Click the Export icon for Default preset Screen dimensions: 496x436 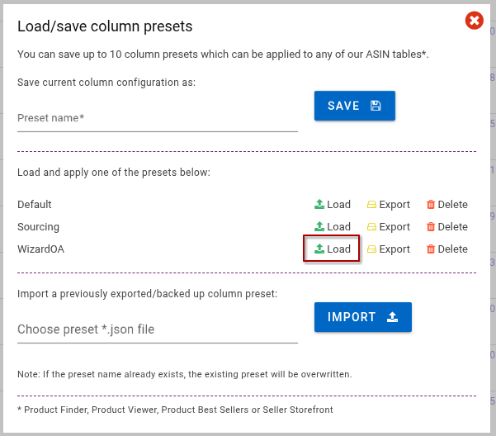click(x=372, y=205)
